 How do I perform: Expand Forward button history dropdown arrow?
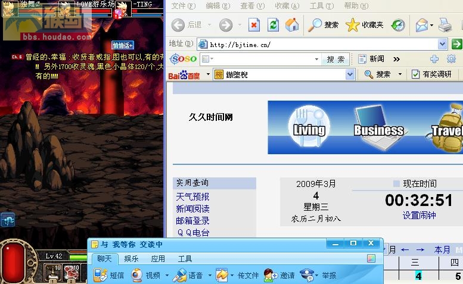240,25
